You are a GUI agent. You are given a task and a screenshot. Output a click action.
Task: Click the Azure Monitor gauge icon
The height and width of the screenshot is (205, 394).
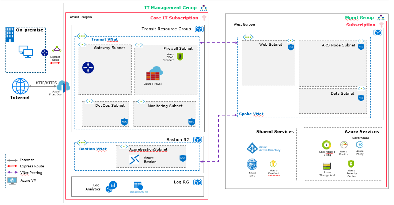coord(344,145)
